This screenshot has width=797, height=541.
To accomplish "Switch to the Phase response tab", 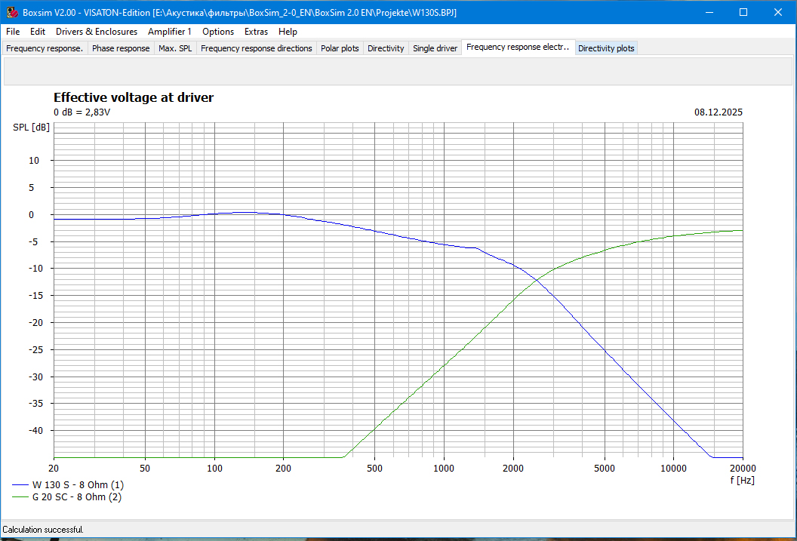I will tap(121, 48).
